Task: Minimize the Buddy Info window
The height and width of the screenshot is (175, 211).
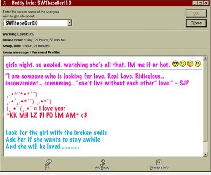Action: click(195, 3)
